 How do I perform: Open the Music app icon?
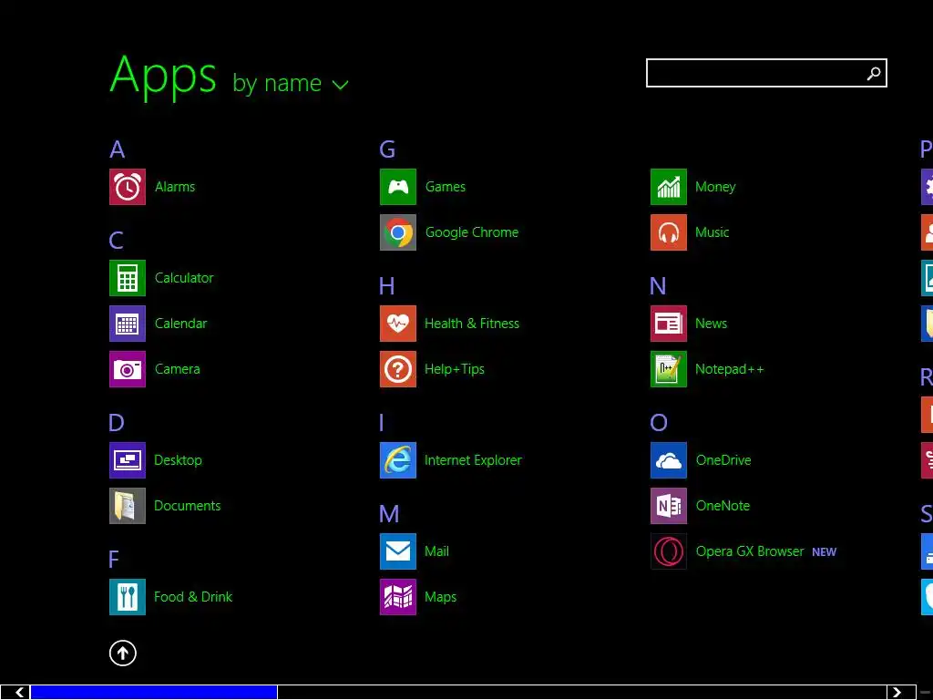(669, 232)
